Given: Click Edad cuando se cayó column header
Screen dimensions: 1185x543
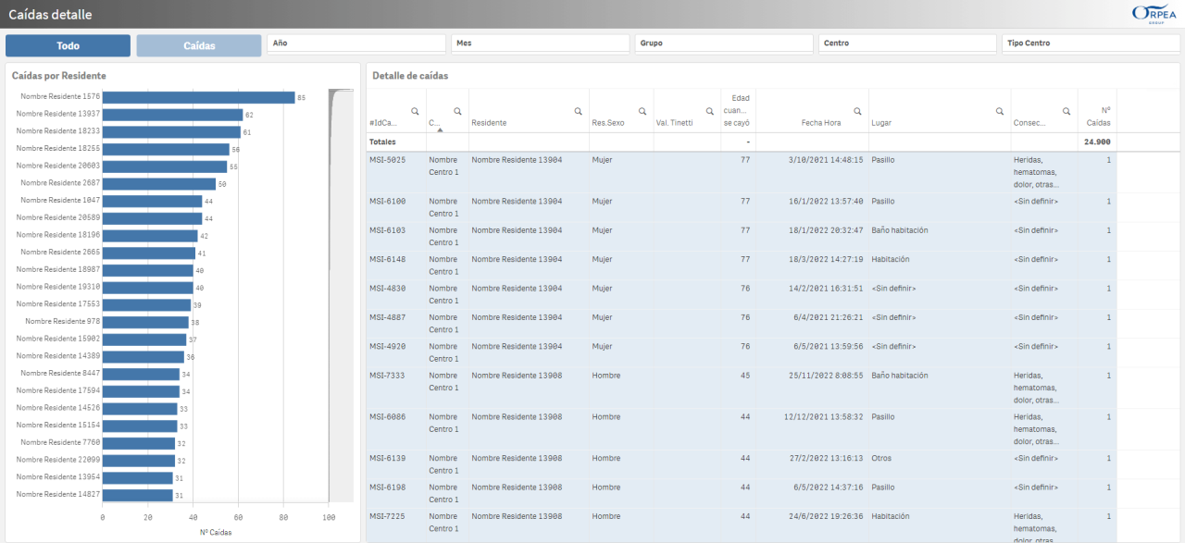Looking at the screenshot, I should [739, 110].
